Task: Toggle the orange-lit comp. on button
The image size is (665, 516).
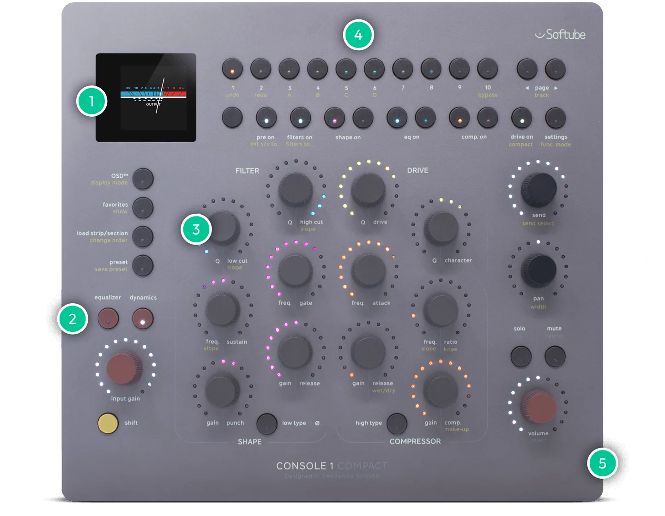Action: click(459, 118)
